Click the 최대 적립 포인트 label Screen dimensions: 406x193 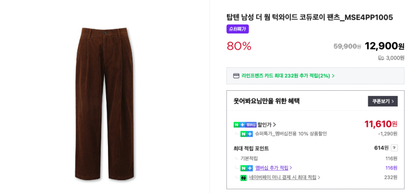pos(251,149)
